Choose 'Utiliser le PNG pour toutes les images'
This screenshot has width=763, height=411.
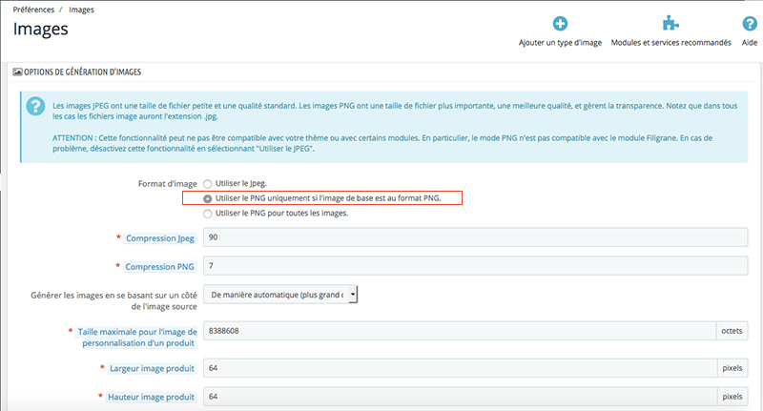tap(208, 214)
